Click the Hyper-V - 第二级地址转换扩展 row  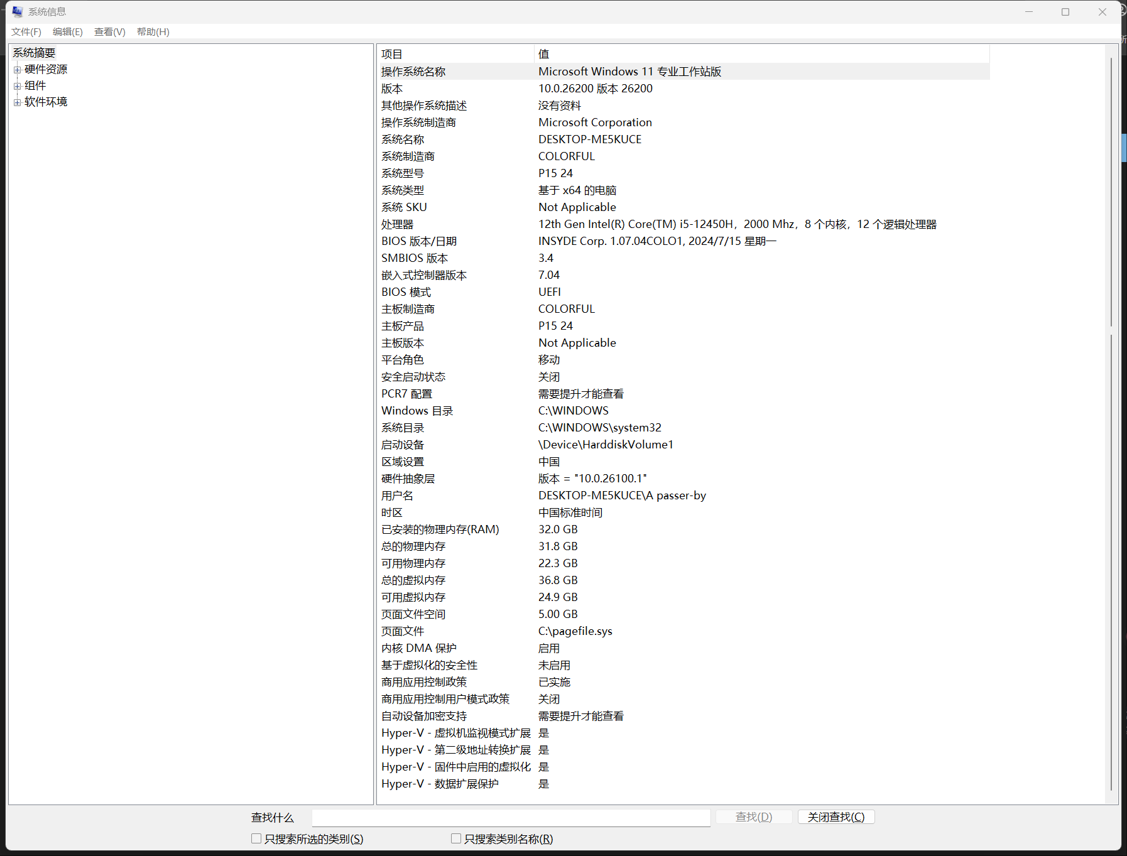(683, 750)
